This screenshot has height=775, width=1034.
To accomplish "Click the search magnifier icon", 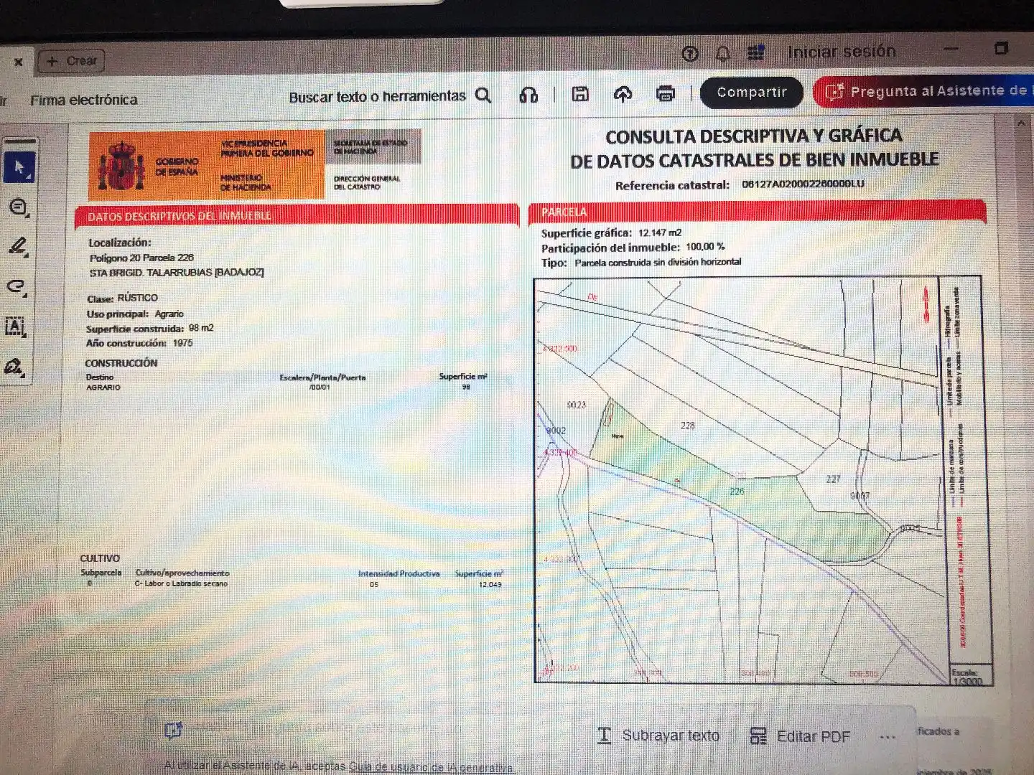I will pos(484,95).
